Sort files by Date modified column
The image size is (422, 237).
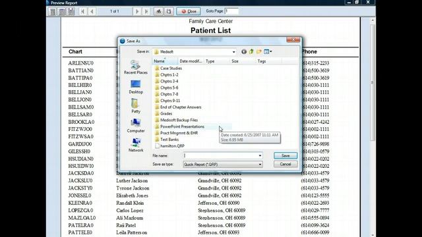click(x=191, y=61)
